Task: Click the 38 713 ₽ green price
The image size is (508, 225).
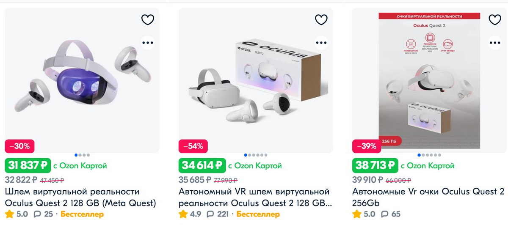Action: click(x=375, y=165)
